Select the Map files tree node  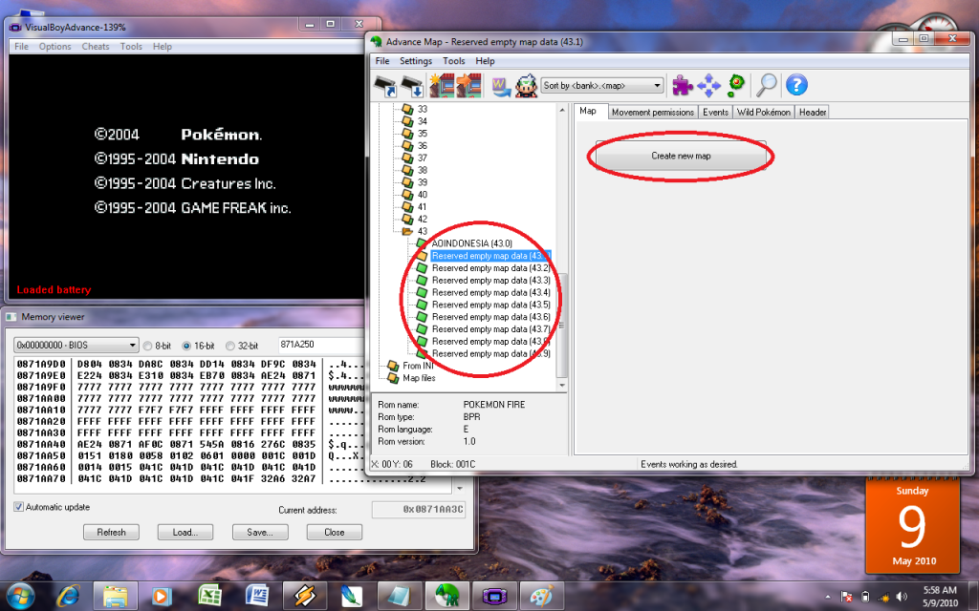419,378
